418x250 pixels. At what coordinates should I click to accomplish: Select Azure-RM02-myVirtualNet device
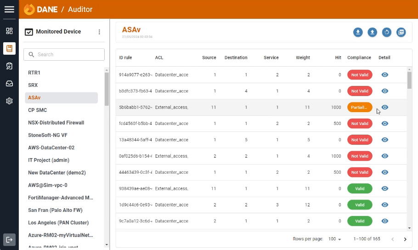pyautogui.click(x=61, y=235)
